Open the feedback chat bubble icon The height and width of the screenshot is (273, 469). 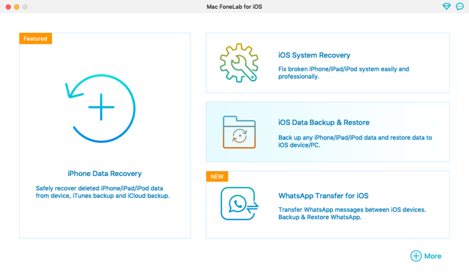[460, 6]
